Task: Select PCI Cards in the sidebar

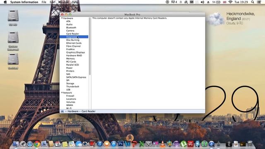Action: click(x=71, y=62)
